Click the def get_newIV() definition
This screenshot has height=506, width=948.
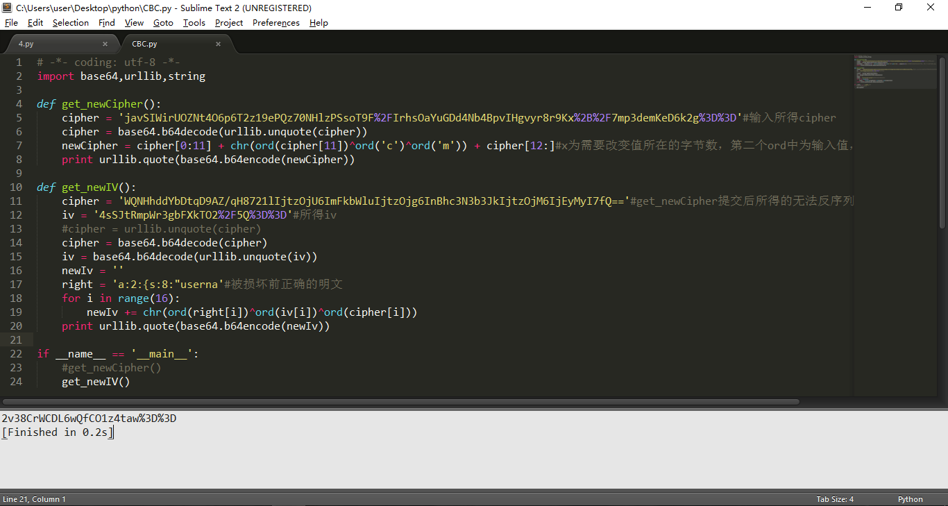click(x=87, y=187)
